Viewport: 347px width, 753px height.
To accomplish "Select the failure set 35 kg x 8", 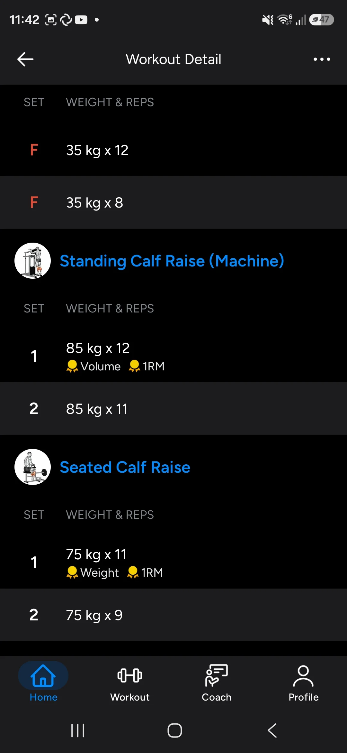I will coord(173,202).
